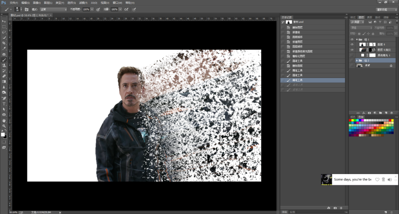The height and width of the screenshot is (214, 399).
Task: Create new adjustment layer icon
Action: pyautogui.click(x=375, y=113)
